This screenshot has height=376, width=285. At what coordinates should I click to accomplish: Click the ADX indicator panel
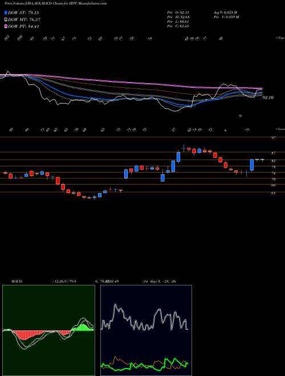pyautogui.click(x=146, y=330)
